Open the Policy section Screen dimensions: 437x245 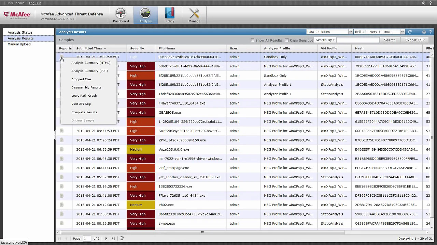coord(170,15)
